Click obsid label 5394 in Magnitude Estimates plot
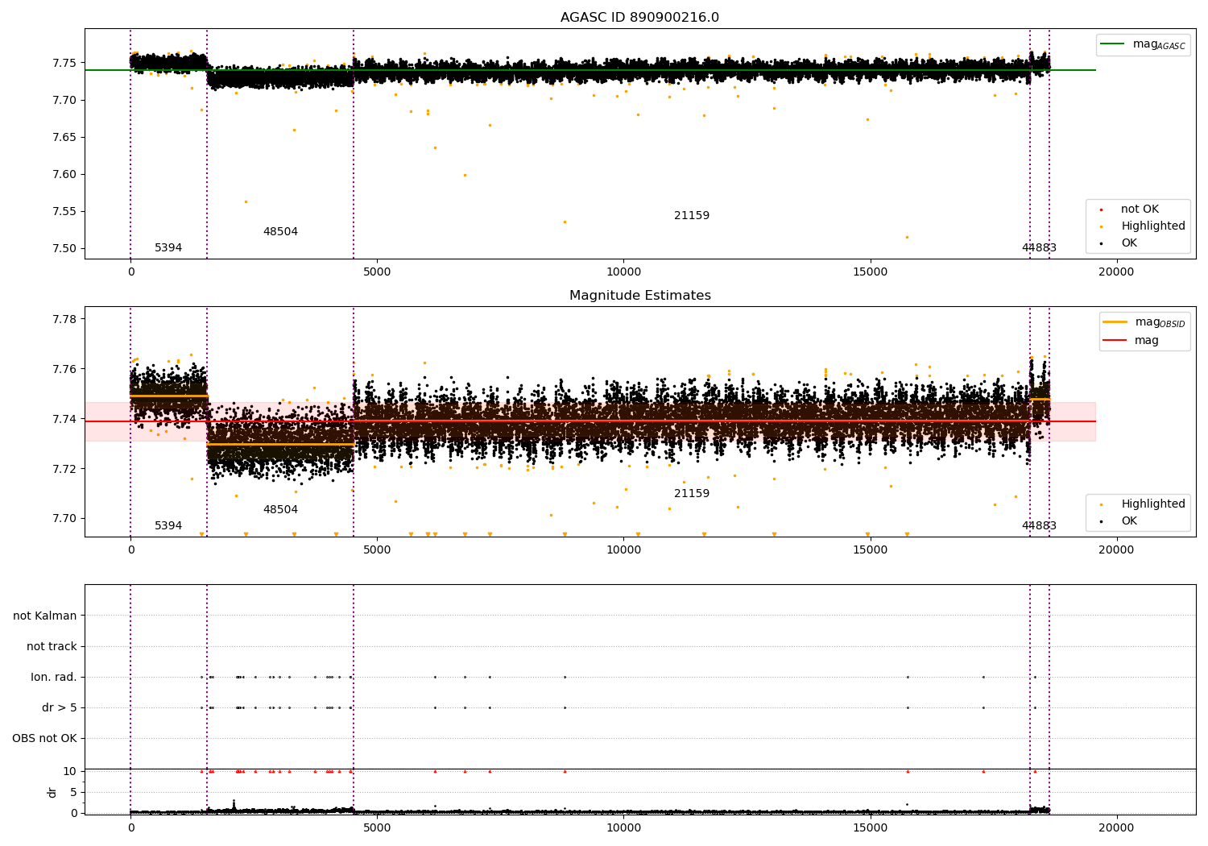This screenshot has width=1208, height=846. [x=168, y=526]
